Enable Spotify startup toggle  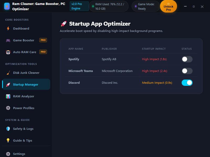pos(187,59)
